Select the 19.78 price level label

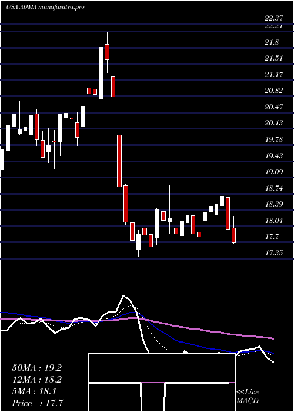click(273, 139)
